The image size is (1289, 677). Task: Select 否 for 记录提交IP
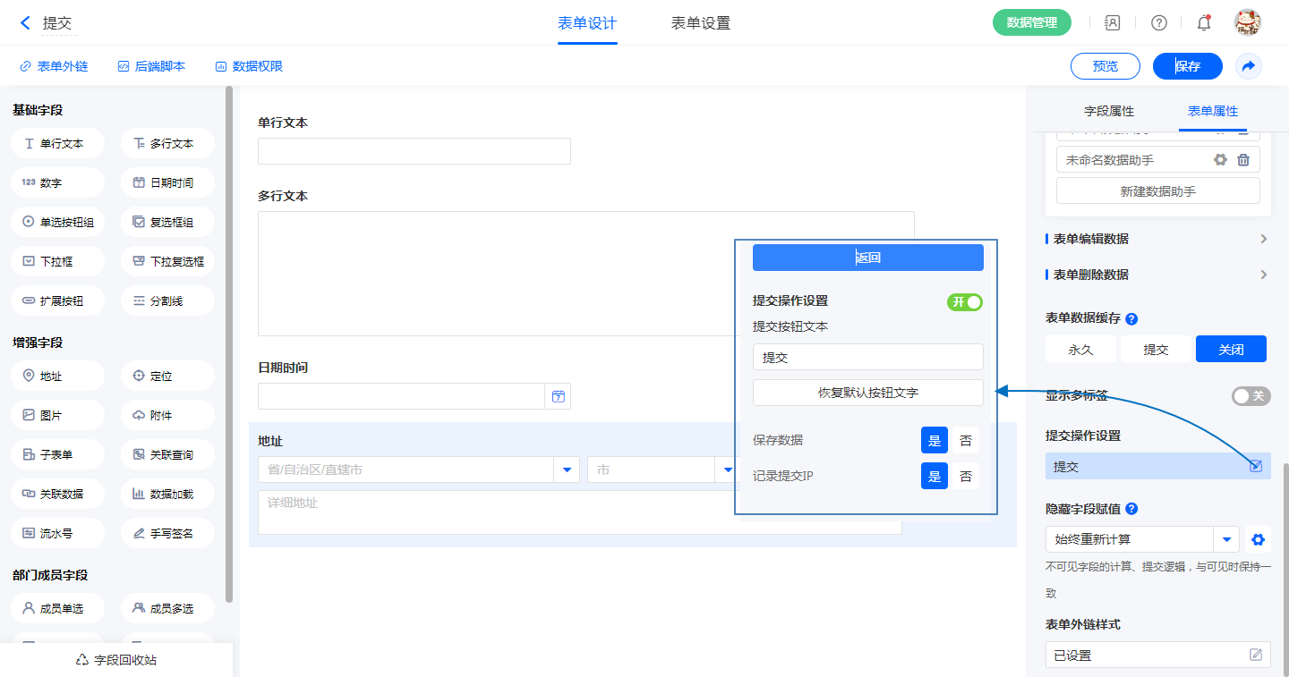pos(965,477)
